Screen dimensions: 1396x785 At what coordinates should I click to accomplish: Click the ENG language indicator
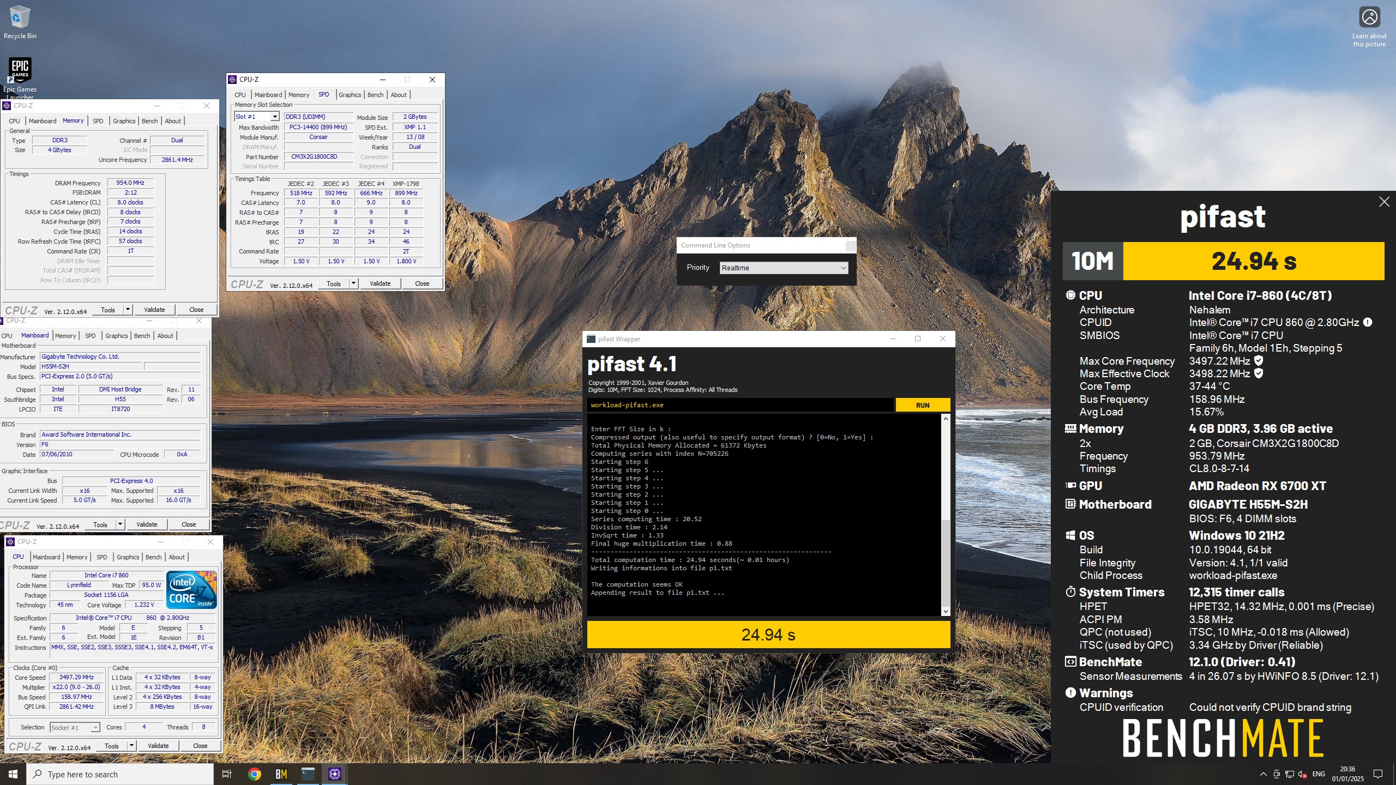pyautogui.click(x=1319, y=774)
